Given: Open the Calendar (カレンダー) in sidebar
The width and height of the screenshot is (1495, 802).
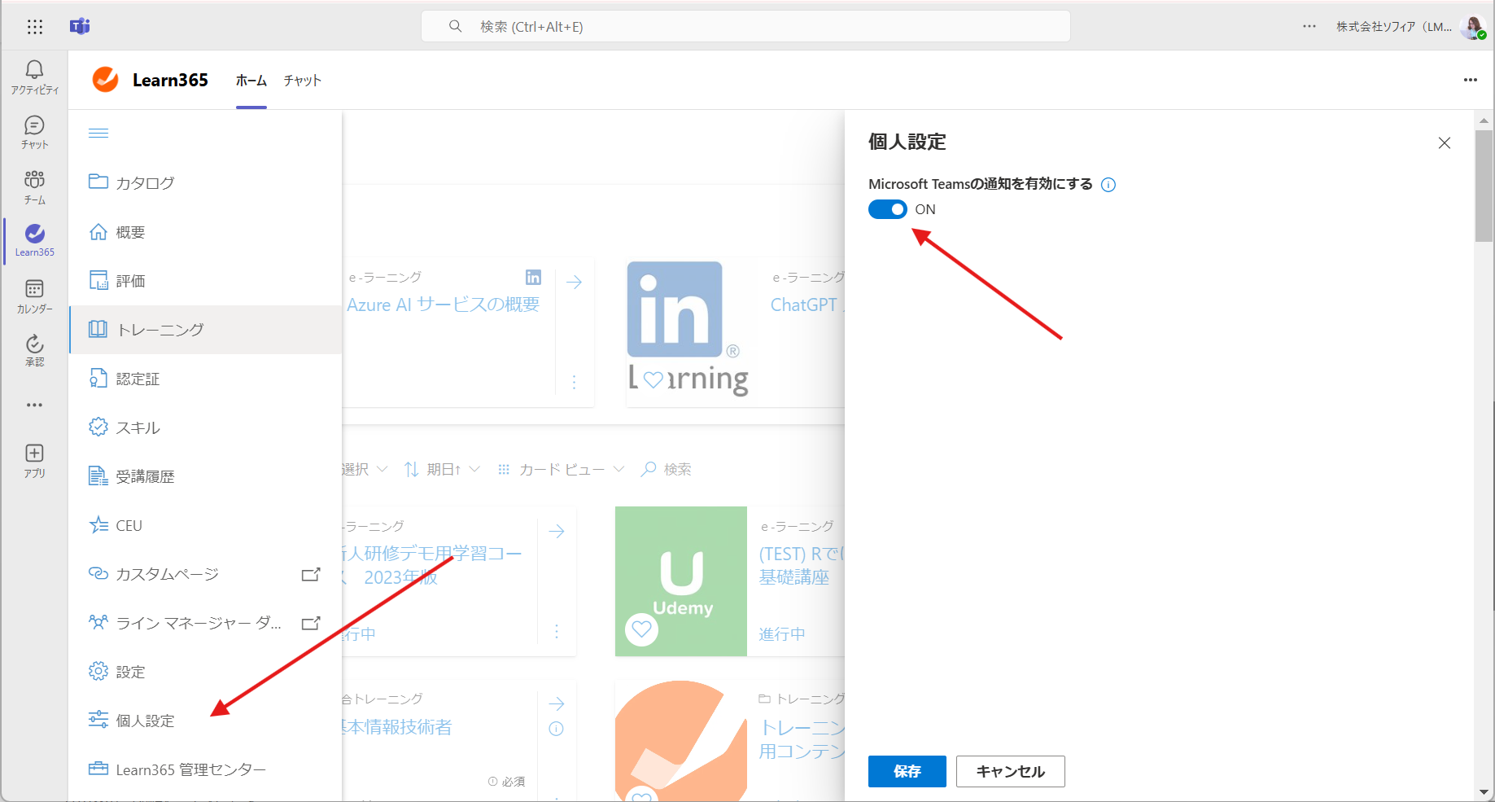Looking at the screenshot, I should point(34,296).
